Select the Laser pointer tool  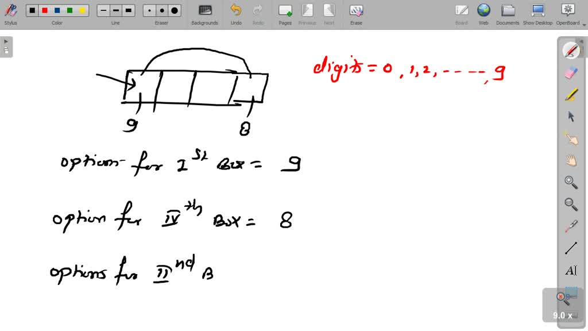point(571,226)
